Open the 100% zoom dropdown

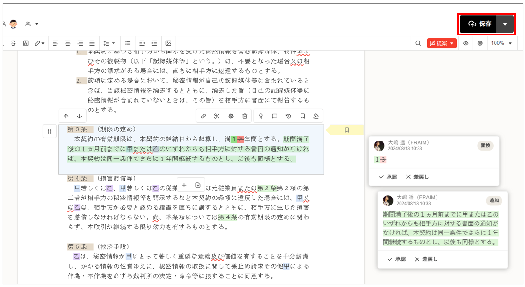(501, 43)
